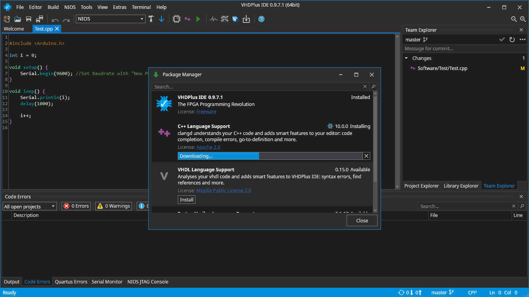Viewport: 529px width, 297px height.
Task: Open the Freeware license link
Action: coord(206,111)
